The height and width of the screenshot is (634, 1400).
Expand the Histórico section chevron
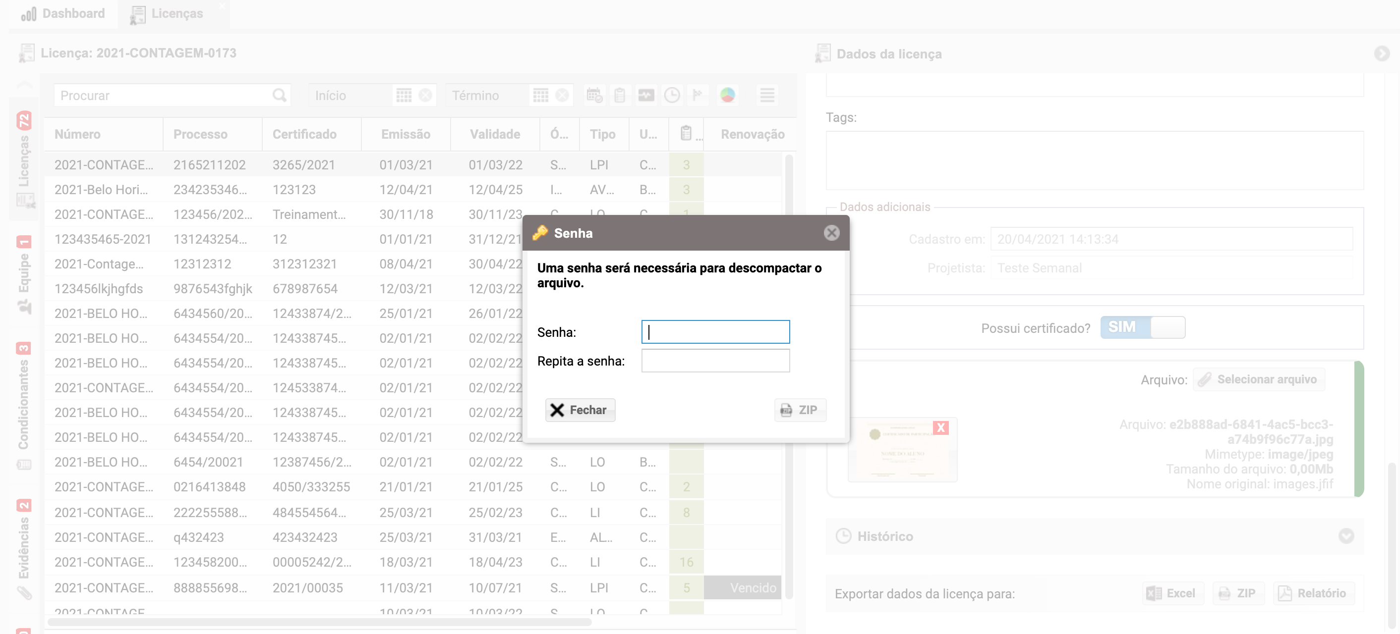coord(1345,536)
